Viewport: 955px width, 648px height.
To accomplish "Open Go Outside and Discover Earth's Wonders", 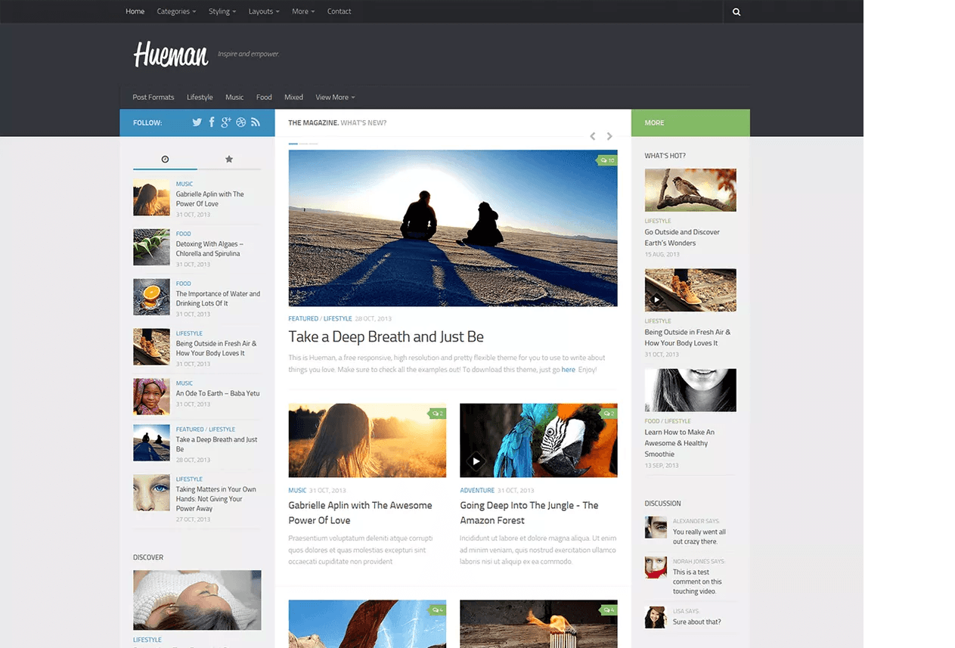I will pos(682,237).
